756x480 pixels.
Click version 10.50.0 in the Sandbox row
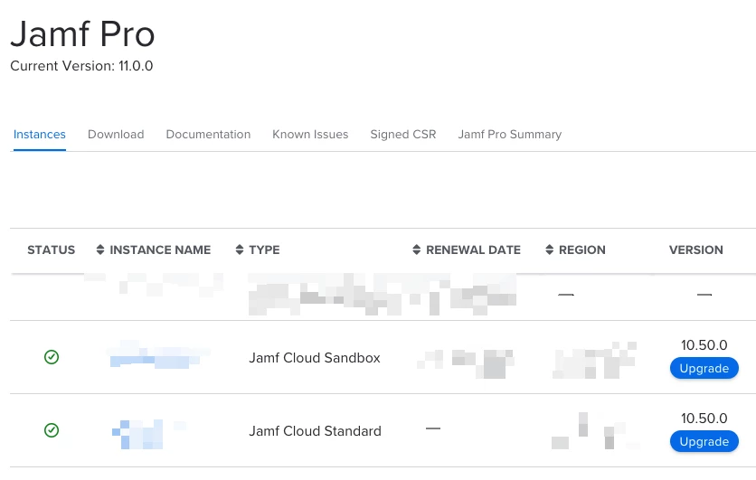[x=704, y=345]
